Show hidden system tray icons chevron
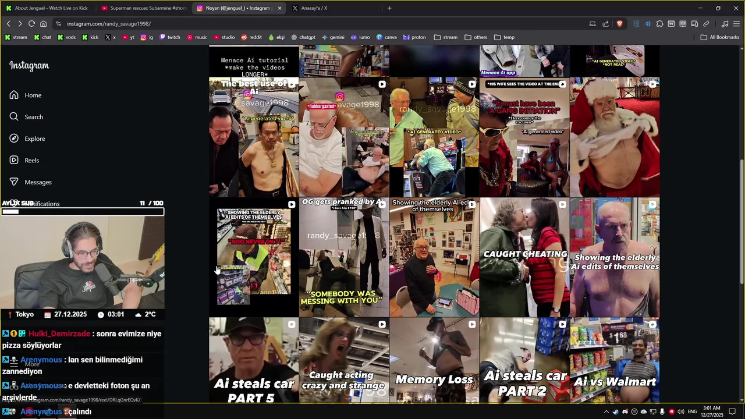 (606, 411)
